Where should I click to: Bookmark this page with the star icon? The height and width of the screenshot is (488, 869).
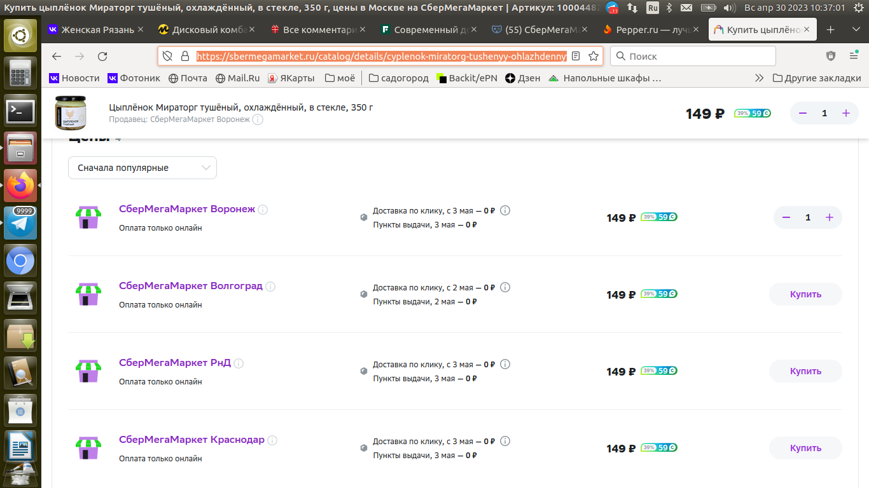coord(594,56)
